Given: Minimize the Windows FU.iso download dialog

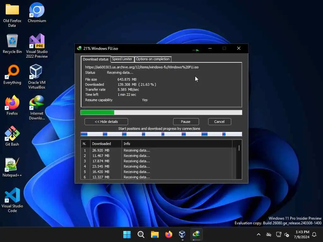Looking at the screenshot, I should pos(210,48).
